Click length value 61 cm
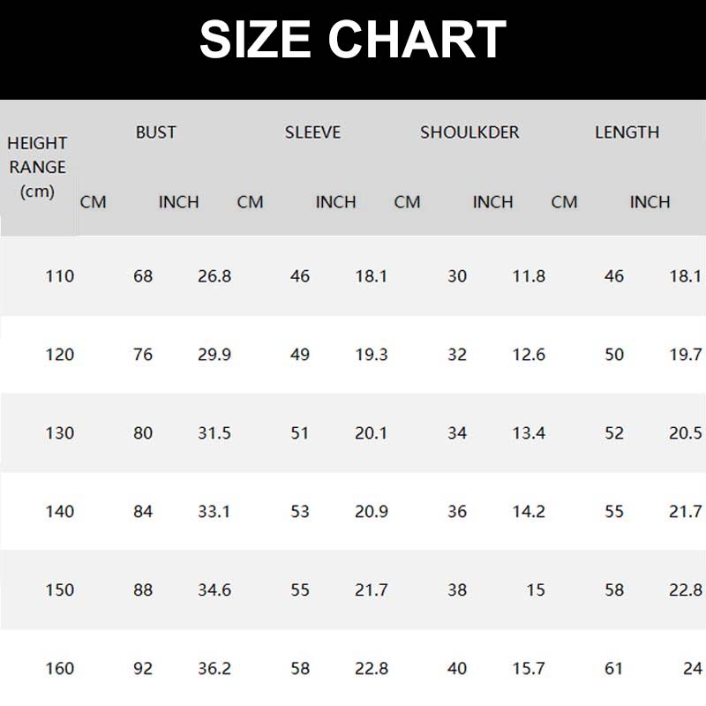 [614, 669]
